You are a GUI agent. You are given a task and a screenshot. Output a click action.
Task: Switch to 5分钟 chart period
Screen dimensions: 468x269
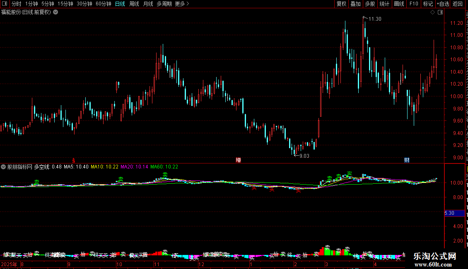(x=48, y=4)
